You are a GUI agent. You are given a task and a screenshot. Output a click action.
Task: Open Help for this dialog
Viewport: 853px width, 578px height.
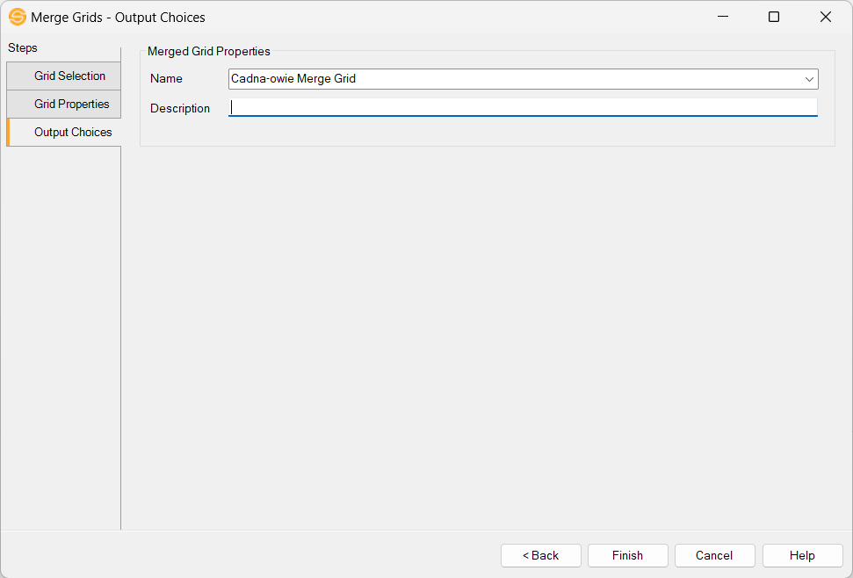click(x=802, y=555)
